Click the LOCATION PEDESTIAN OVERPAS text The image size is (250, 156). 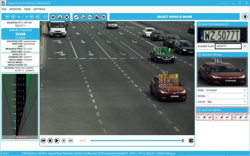coord(25,68)
